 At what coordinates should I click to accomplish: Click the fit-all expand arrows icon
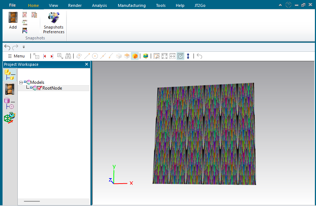(165, 56)
